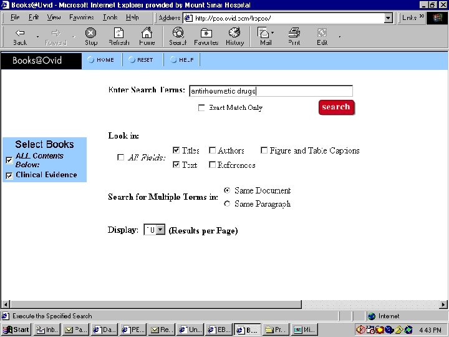Open the Edit menu
The height and width of the screenshot is (337, 449).
coord(34,17)
